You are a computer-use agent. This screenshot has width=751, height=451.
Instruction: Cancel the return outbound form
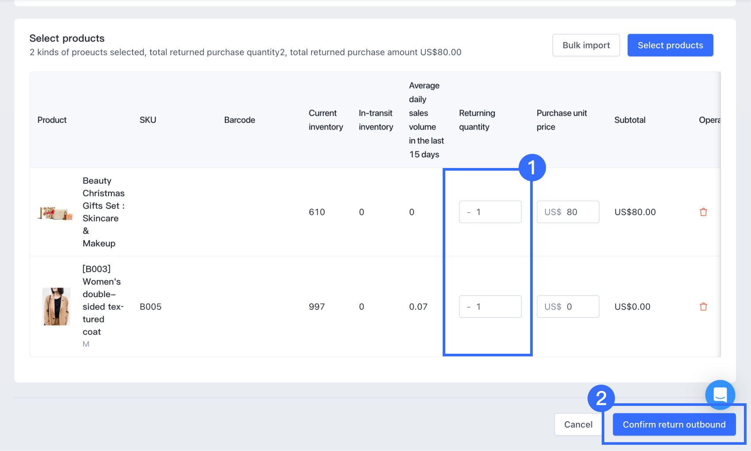click(x=578, y=424)
